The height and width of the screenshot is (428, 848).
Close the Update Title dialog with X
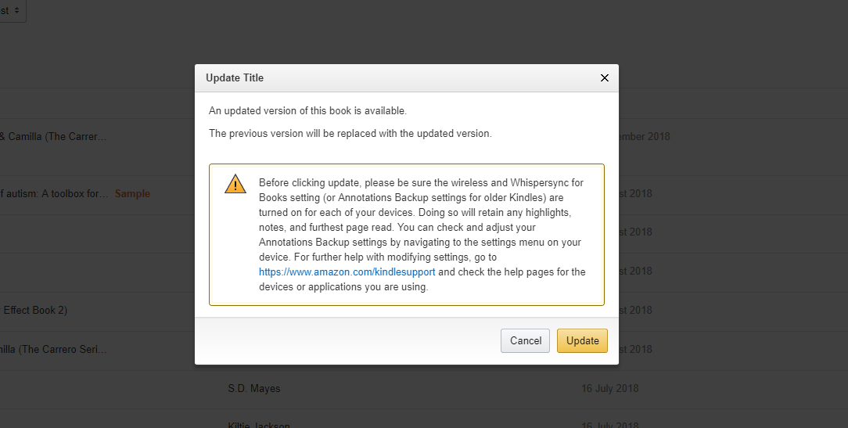(604, 78)
